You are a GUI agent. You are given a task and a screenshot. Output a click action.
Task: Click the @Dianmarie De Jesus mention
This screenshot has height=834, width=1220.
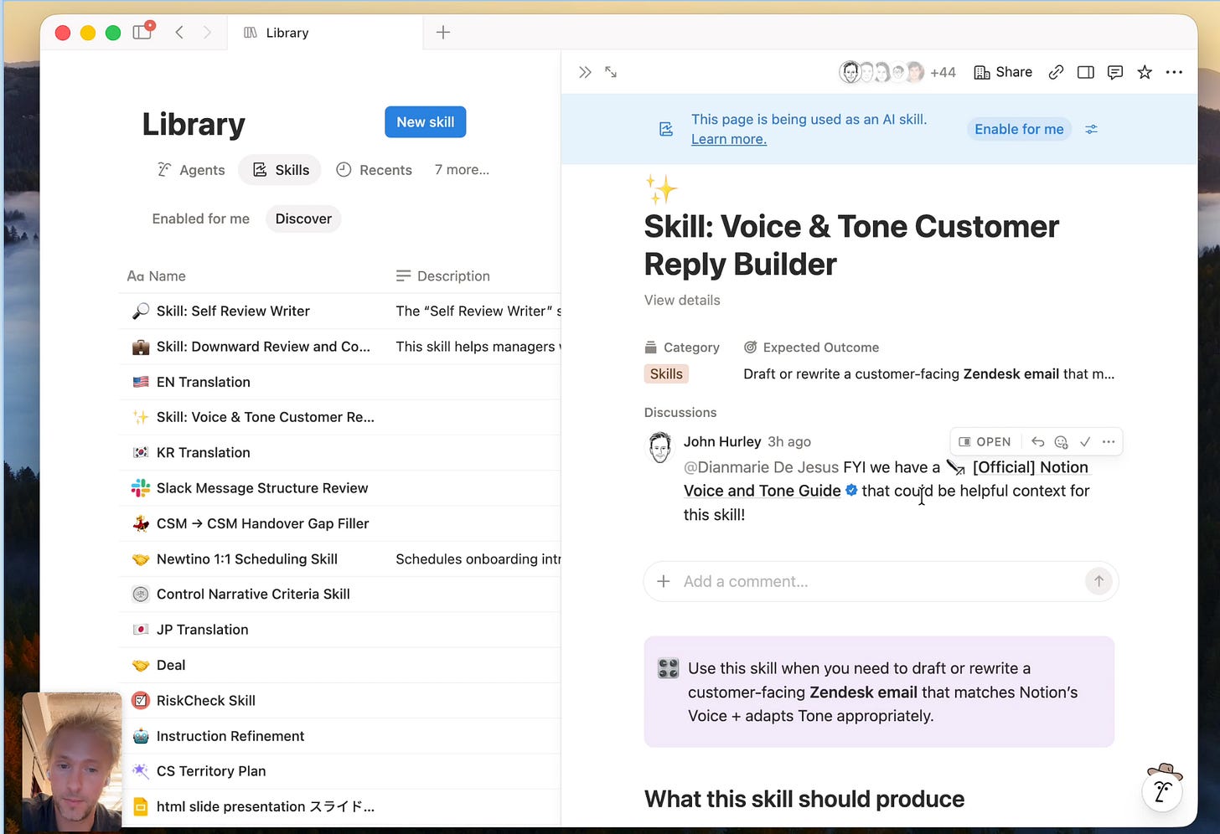(x=761, y=467)
